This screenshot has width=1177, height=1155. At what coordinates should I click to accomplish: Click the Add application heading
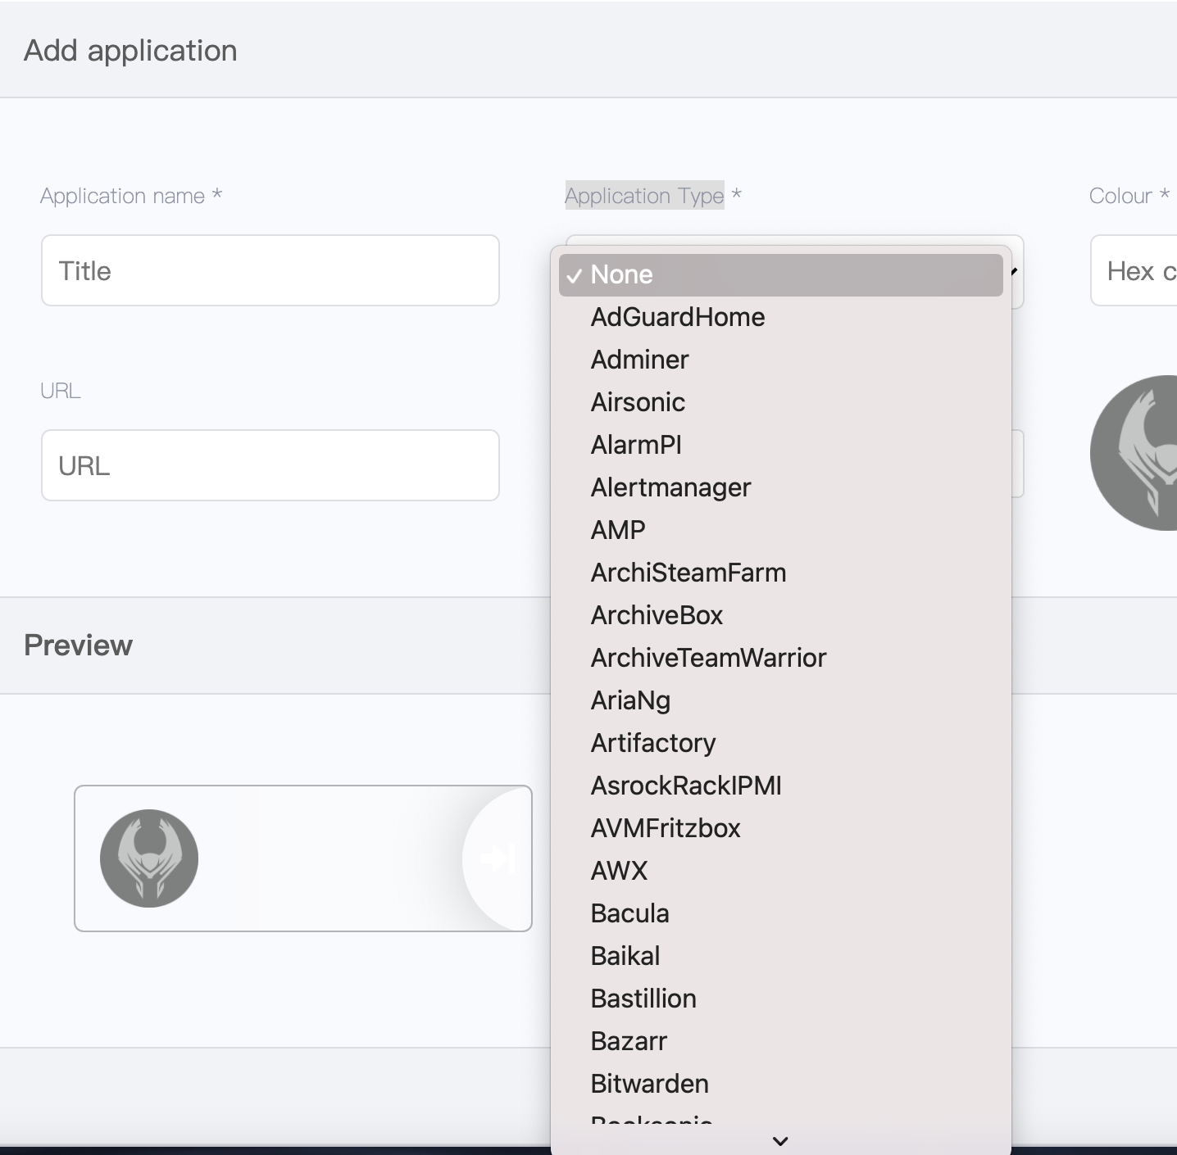click(x=130, y=51)
